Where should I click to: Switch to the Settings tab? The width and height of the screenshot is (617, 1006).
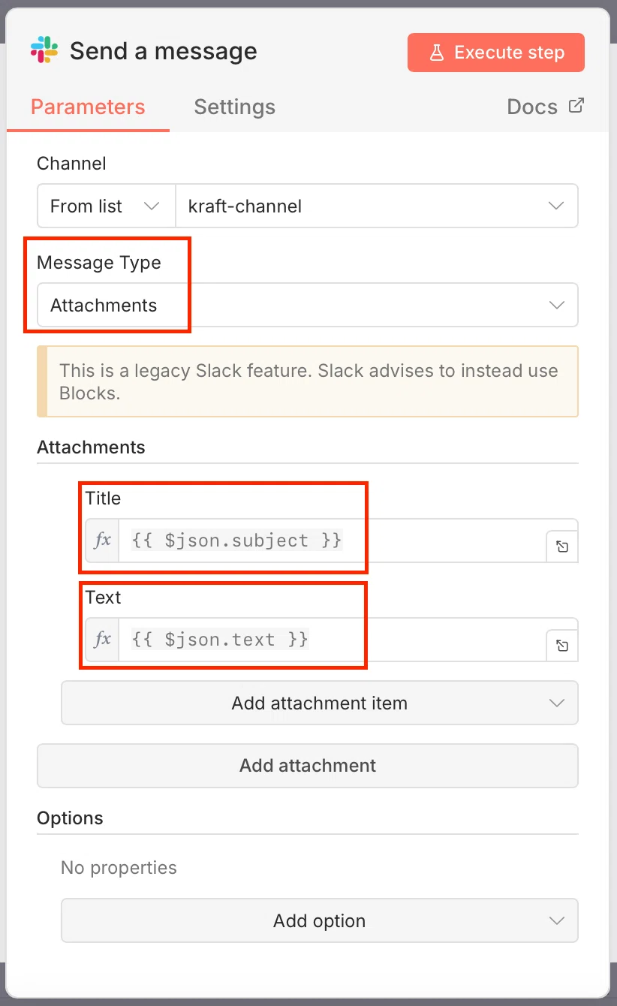click(235, 107)
